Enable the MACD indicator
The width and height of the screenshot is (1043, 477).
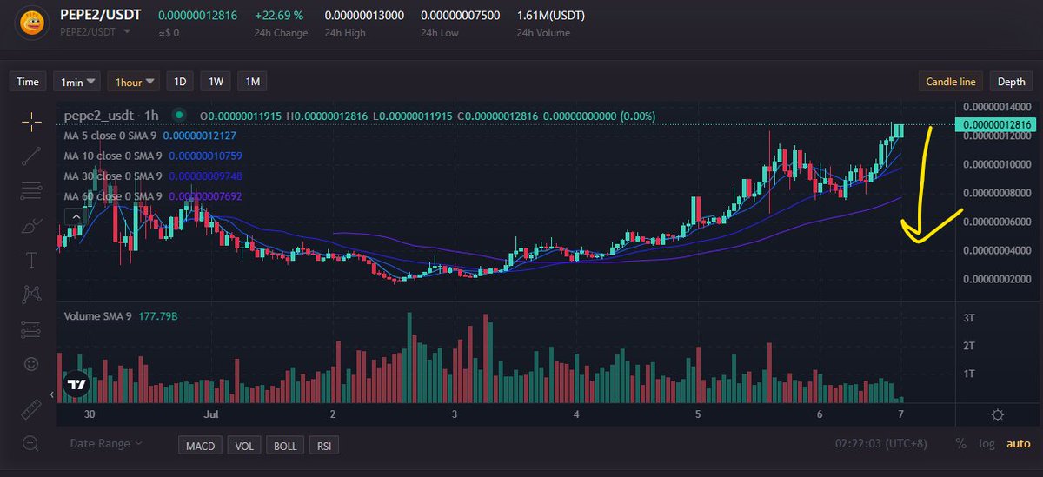200,445
